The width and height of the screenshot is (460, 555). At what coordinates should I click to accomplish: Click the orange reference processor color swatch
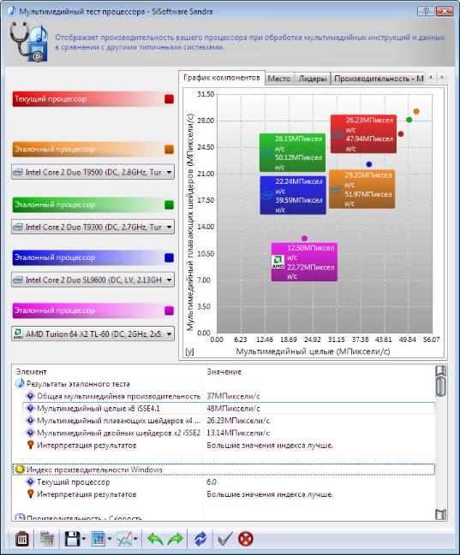(169, 150)
